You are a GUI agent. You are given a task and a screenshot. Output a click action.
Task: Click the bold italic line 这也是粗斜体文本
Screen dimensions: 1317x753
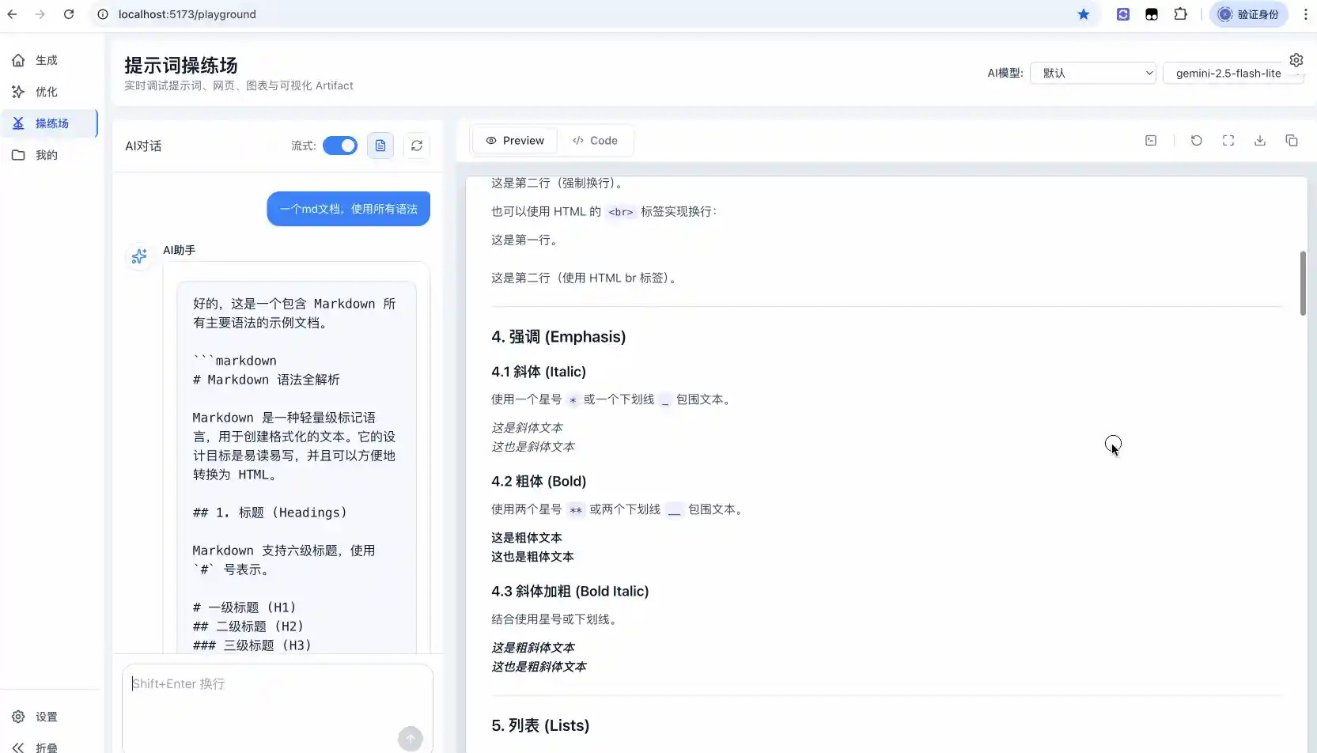(539, 667)
